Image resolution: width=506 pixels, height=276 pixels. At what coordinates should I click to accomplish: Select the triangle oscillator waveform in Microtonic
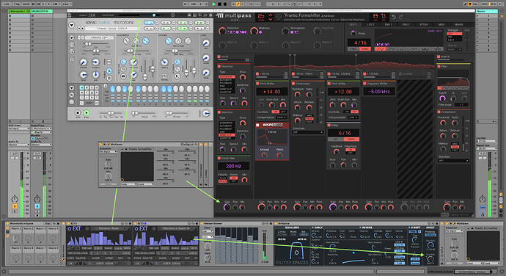point(136,41)
